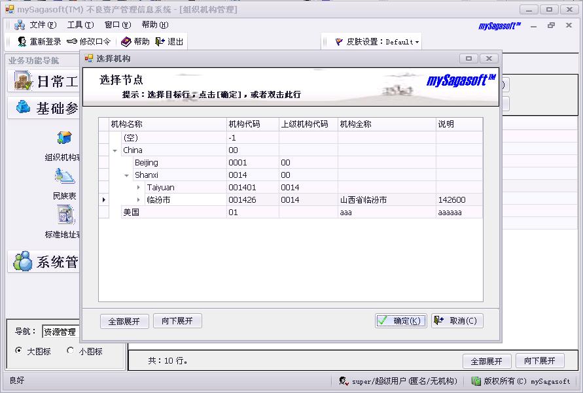
Task: Click the application icon beside 文件 menu
Action: click(20, 25)
